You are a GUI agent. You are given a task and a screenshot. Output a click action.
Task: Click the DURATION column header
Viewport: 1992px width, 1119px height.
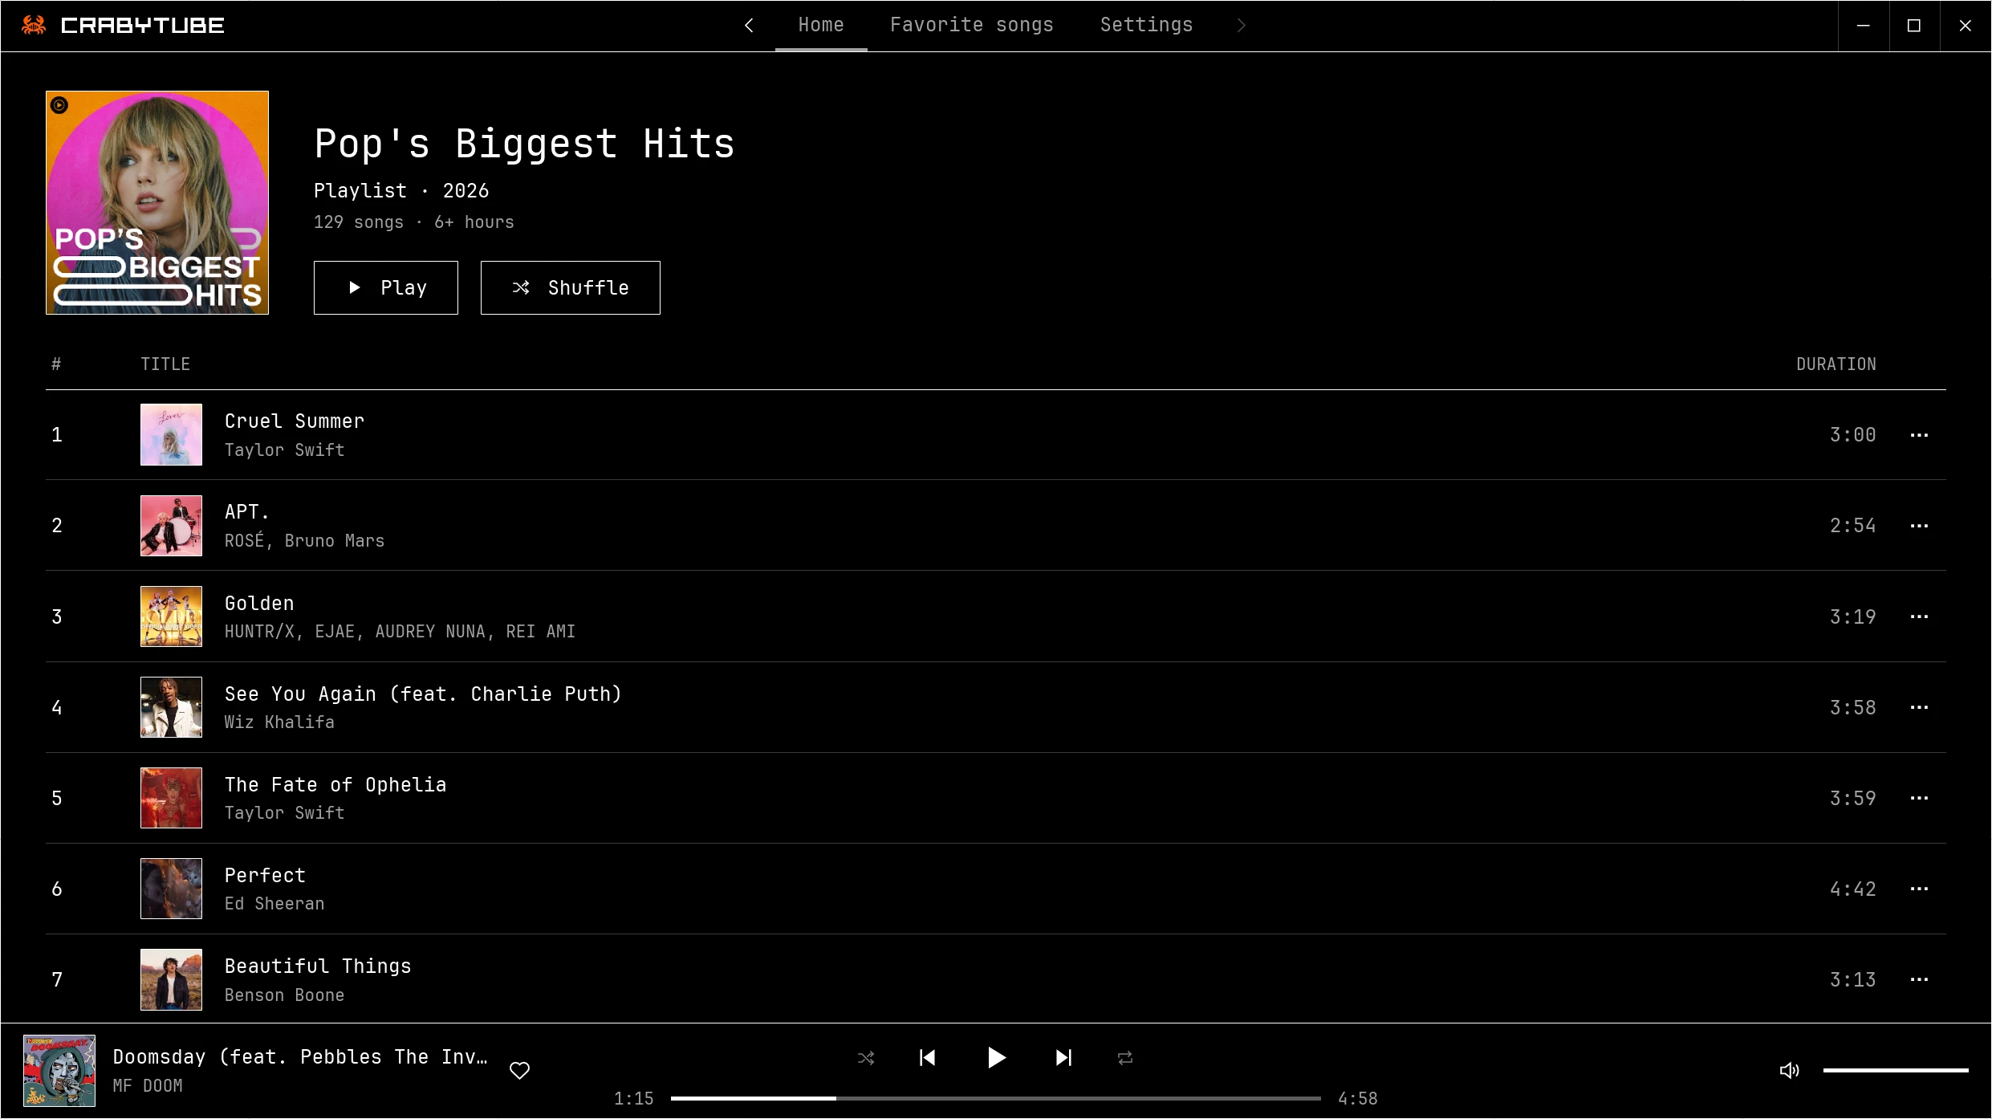[x=1836, y=364]
